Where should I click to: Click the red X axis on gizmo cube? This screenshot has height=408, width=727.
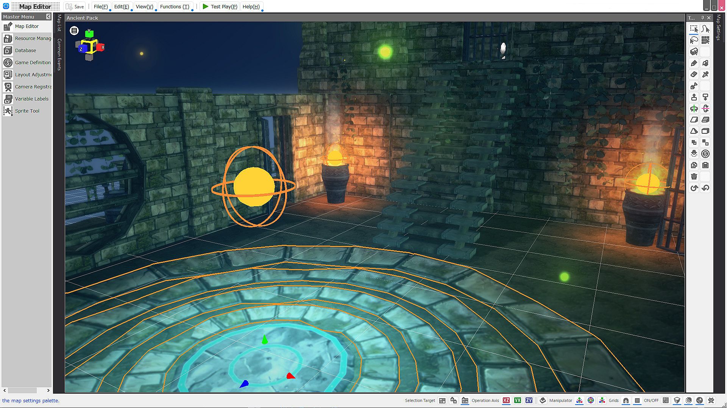click(x=101, y=47)
